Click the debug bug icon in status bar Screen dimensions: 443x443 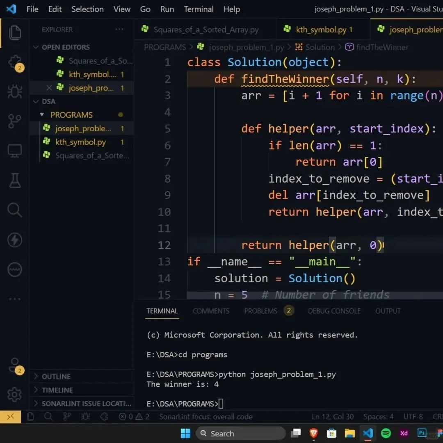pyautogui.click(x=86, y=417)
